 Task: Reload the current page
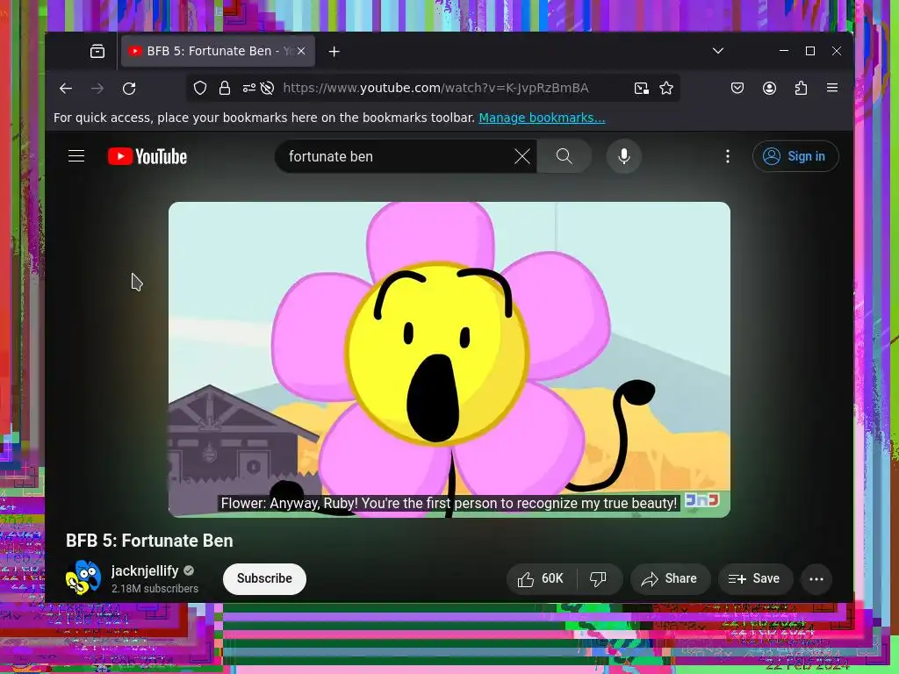tap(130, 89)
